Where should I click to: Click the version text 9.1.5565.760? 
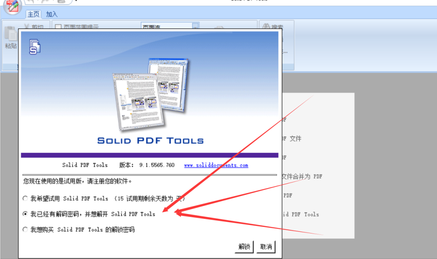[157, 165]
